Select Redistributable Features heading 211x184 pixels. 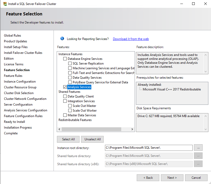tap(75, 120)
